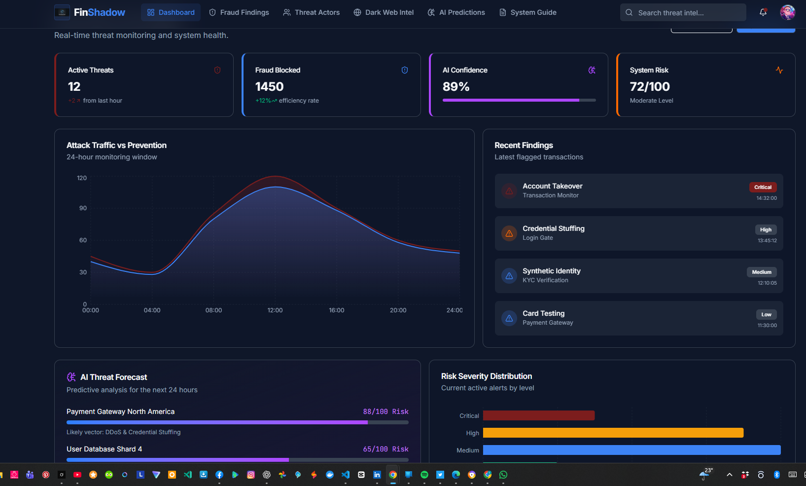Open ChatGPT from the taskbar
This screenshot has width=806, height=486.
(267, 475)
